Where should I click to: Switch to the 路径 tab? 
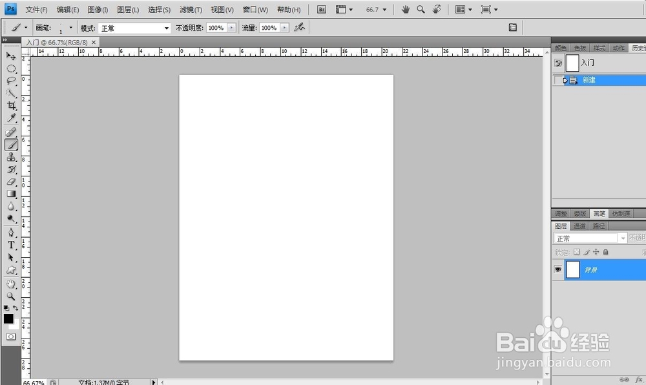point(599,225)
